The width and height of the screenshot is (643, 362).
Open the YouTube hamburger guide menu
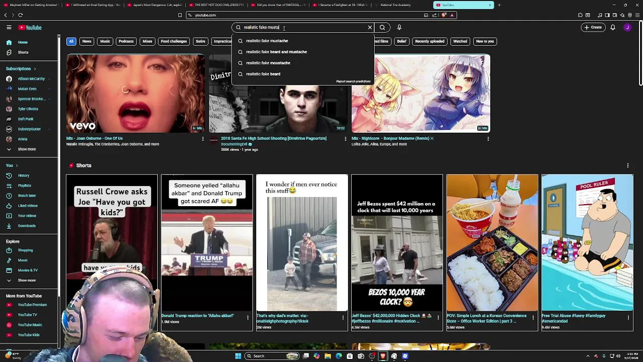[x=9, y=28]
